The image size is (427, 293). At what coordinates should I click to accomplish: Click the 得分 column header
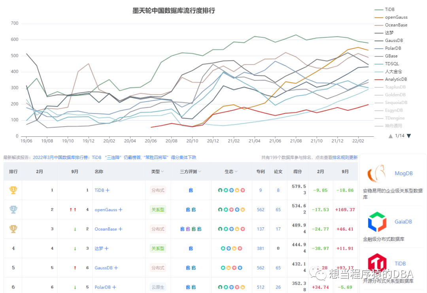pos(297,172)
